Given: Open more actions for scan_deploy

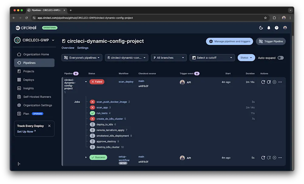Looking at the screenshot, I should (x=280, y=82).
